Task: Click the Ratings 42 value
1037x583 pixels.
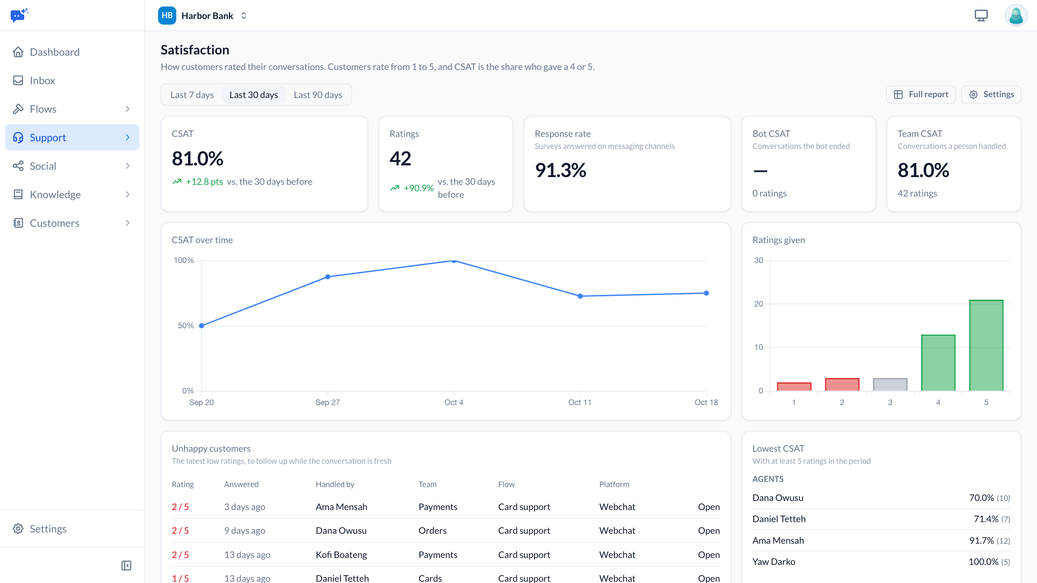Action: 401,158
